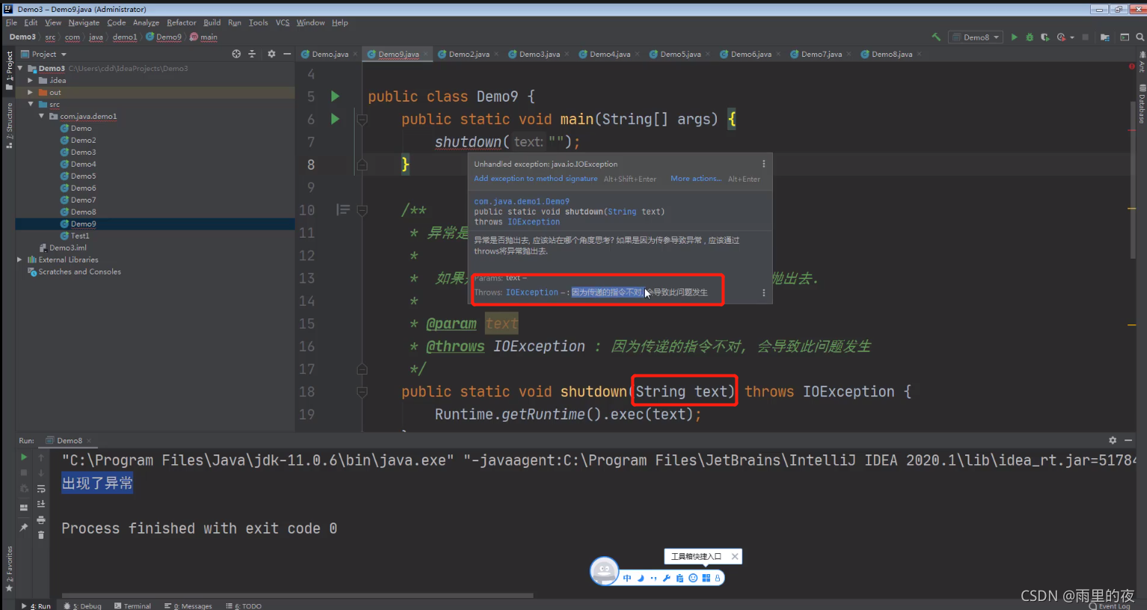Start debugging with the bug icon
The height and width of the screenshot is (610, 1147).
(1029, 37)
